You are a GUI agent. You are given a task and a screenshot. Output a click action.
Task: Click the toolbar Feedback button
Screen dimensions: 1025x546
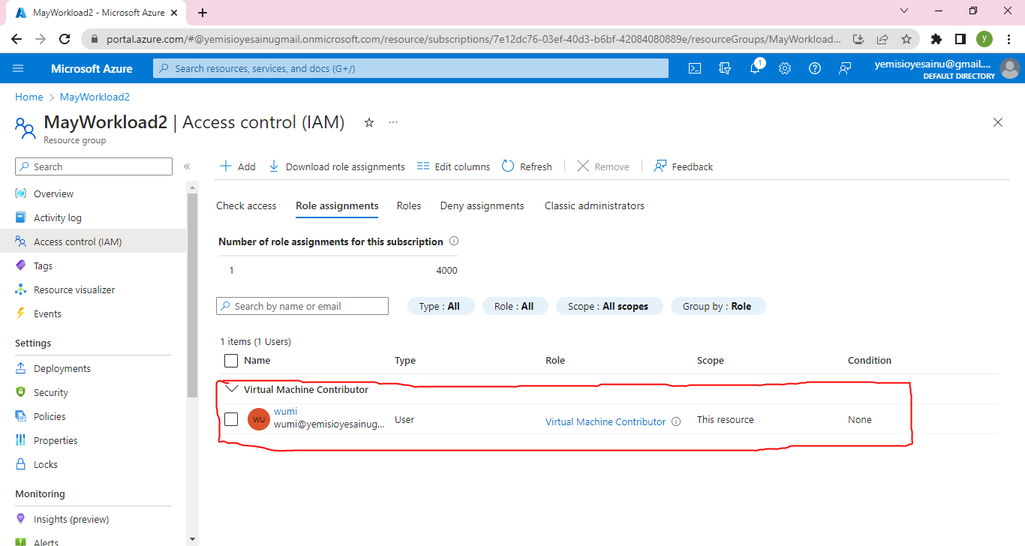684,166
